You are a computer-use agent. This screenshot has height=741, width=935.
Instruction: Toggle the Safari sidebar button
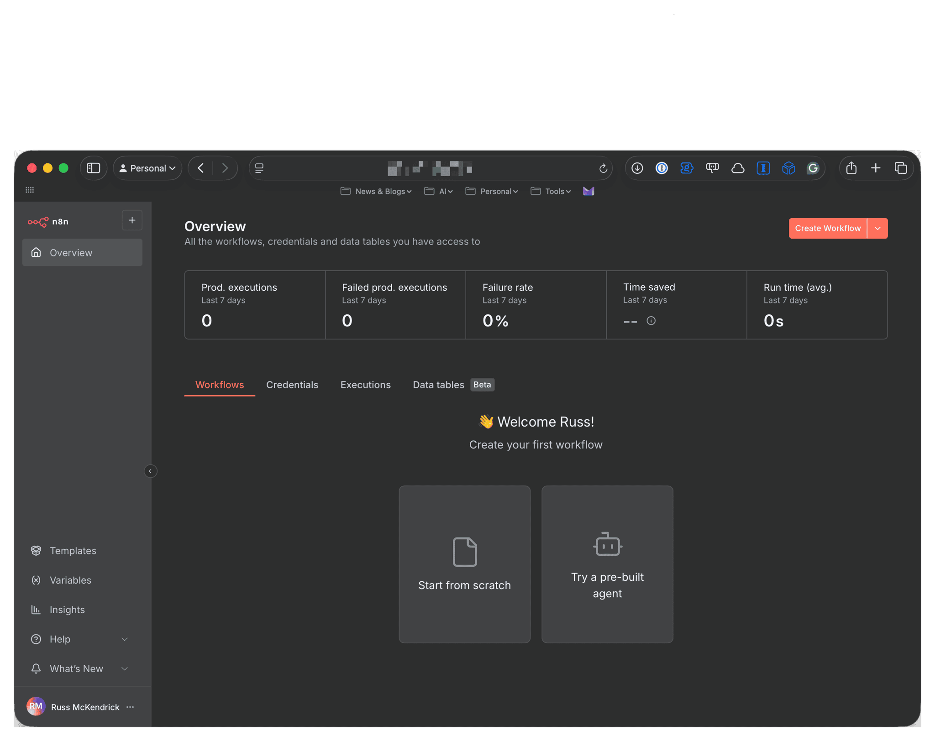pyautogui.click(x=94, y=168)
